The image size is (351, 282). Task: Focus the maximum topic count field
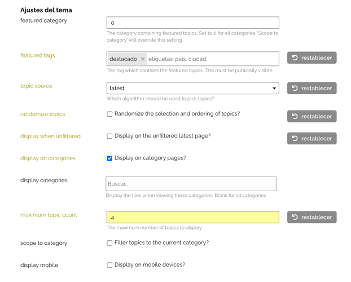coord(193,217)
